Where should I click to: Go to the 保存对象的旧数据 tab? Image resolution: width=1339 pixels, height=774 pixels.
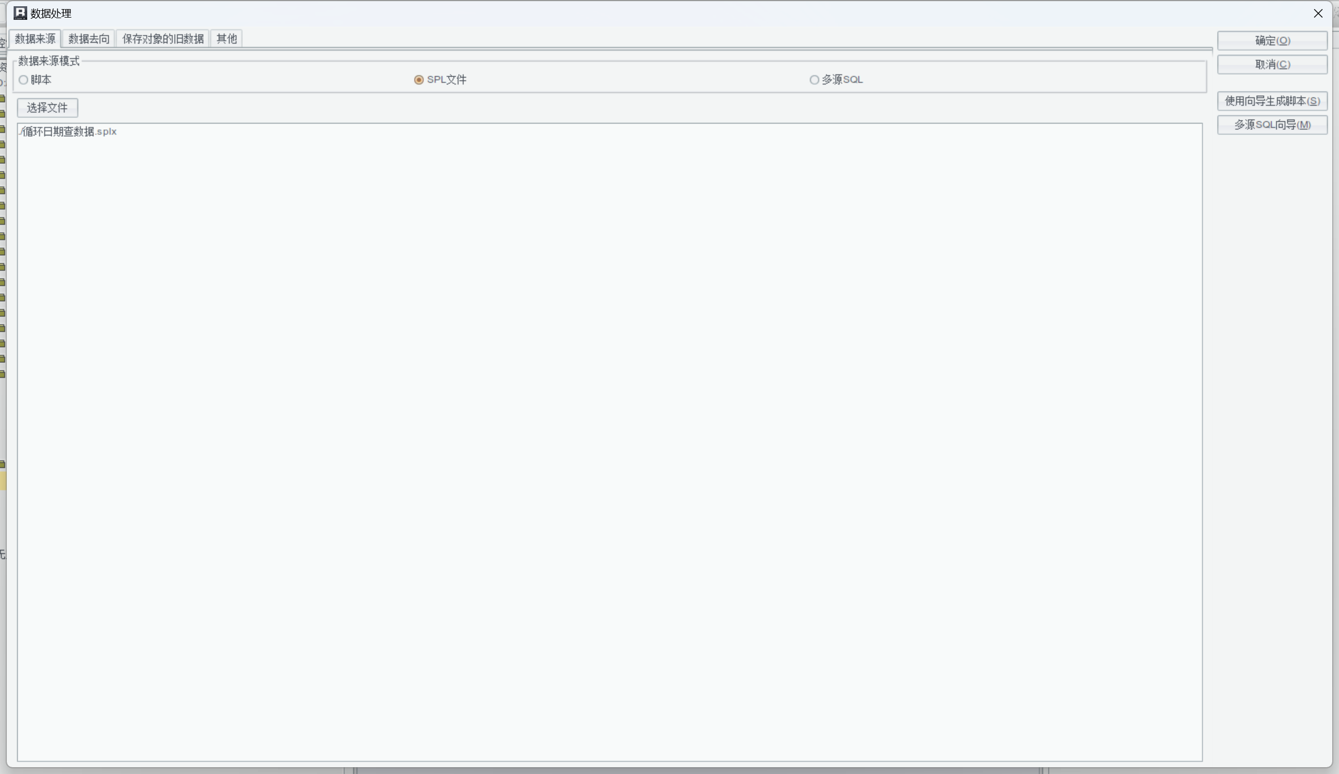pyautogui.click(x=163, y=39)
